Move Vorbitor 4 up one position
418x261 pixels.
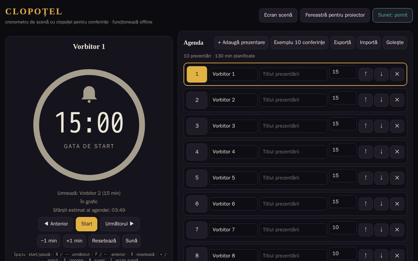point(366,152)
